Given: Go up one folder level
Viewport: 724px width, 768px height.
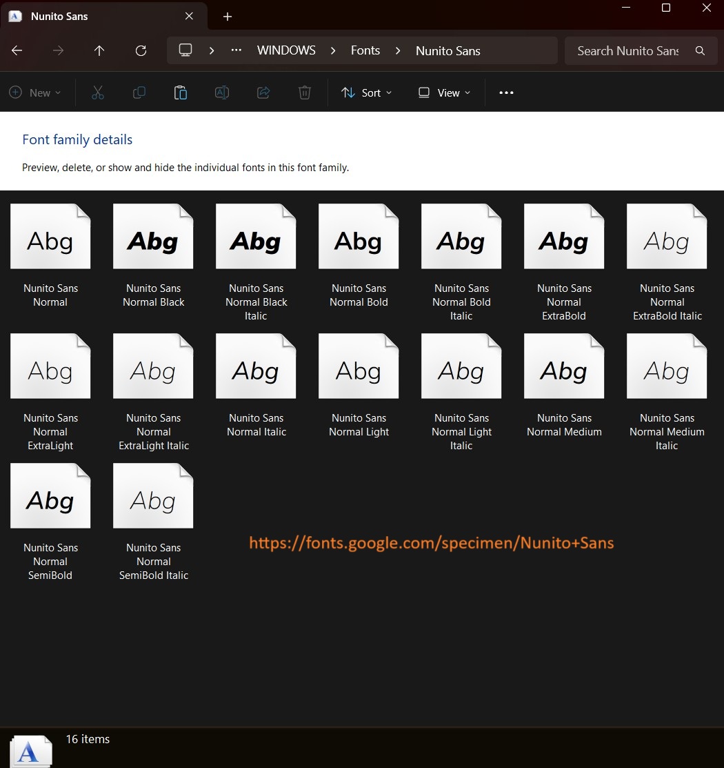Looking at the screenshot, I should (99, 50).
